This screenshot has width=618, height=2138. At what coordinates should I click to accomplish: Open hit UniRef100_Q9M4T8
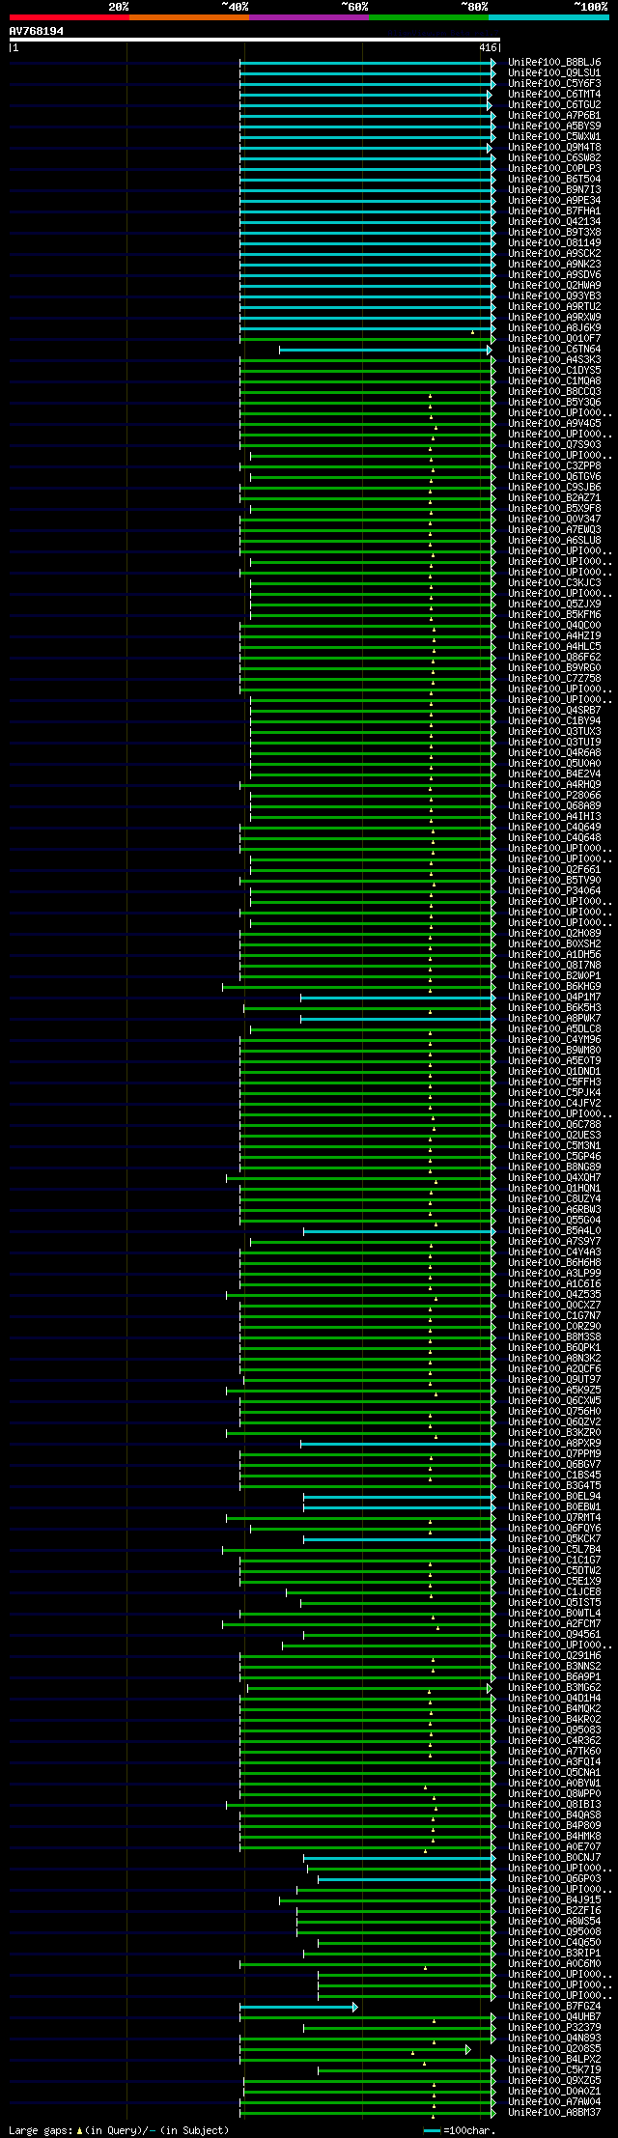554,147
